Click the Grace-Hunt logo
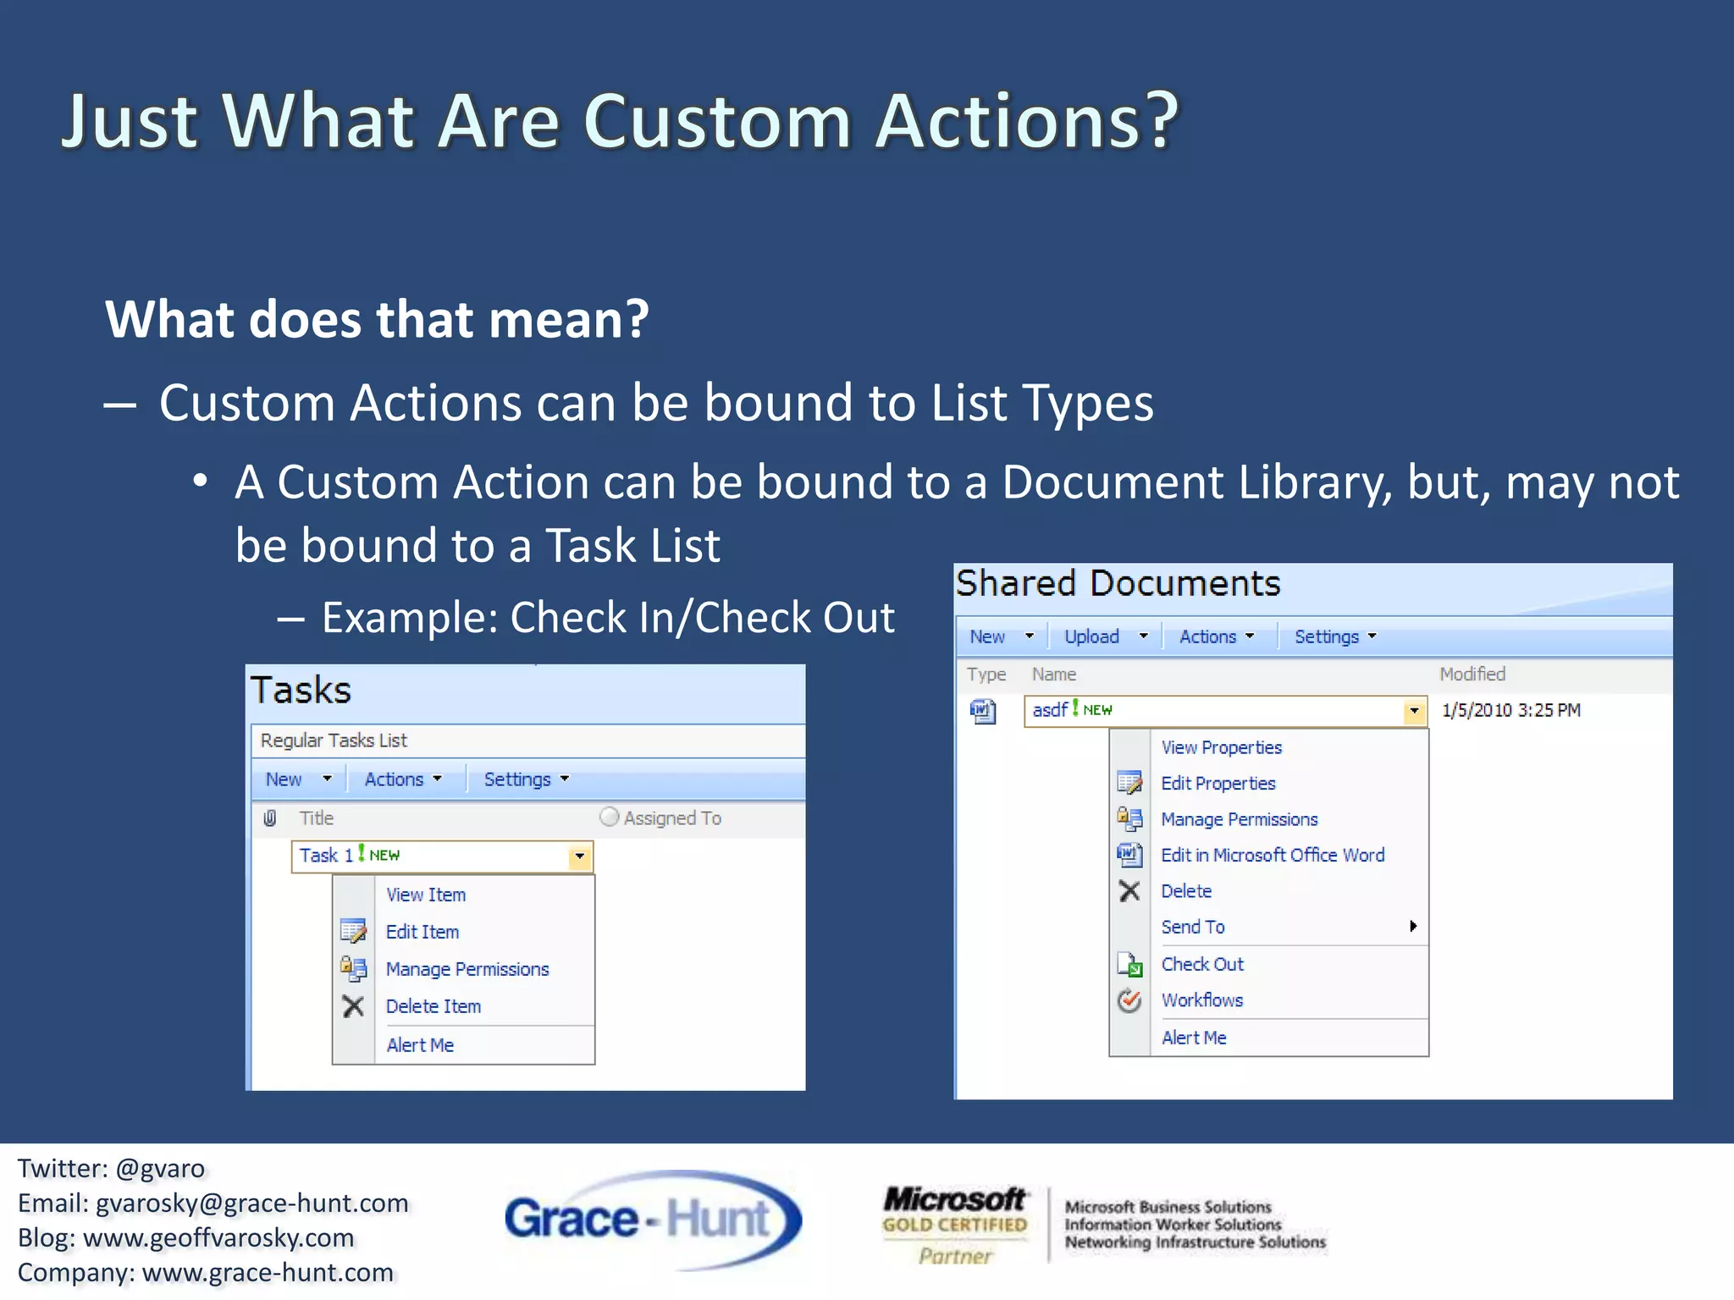 point(652,1220)
